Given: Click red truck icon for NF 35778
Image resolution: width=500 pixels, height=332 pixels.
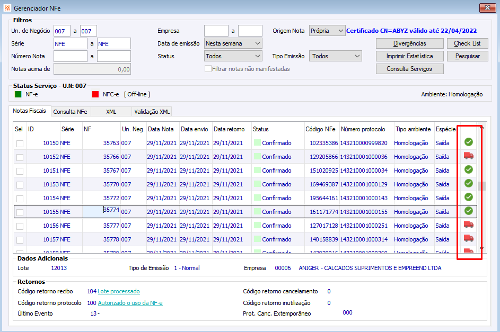Looking at the screenshot, I should [468, 238].
